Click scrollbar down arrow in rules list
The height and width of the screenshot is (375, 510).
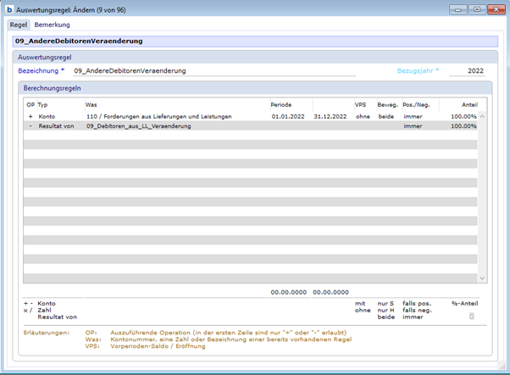(483, 278)
